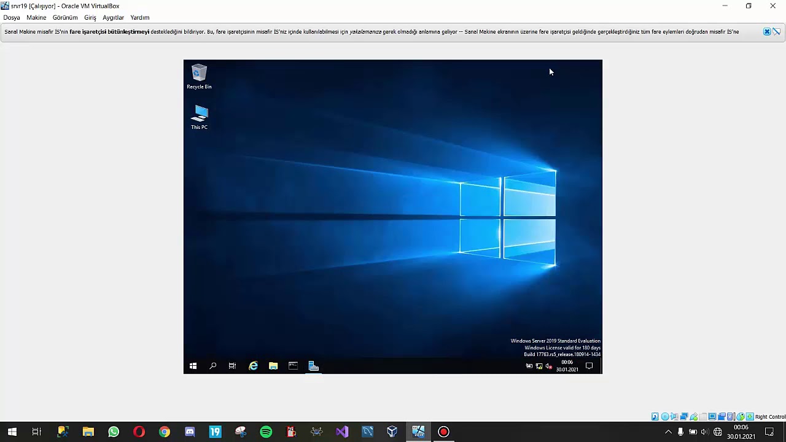The width and height of the screenshot is (786, 442).
Task: Open guest Task View
Action: tap(232, 366)
